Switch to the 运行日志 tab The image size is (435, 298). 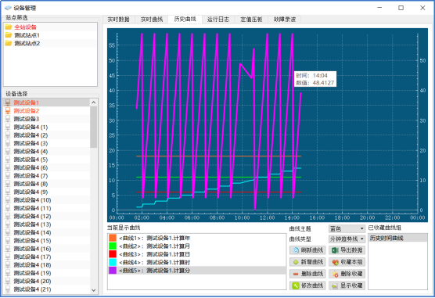point(218,19)
